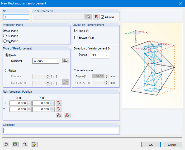Click OK to confirm the reinforcement
The image size is (185, 150).
click(151, 144)
